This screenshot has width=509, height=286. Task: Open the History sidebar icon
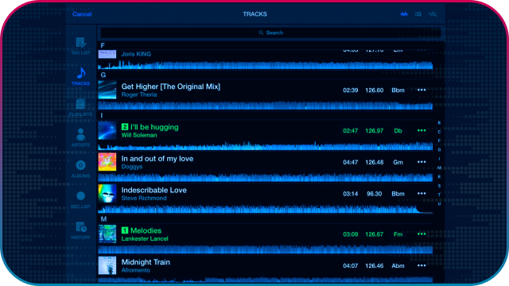click(80, 230)
